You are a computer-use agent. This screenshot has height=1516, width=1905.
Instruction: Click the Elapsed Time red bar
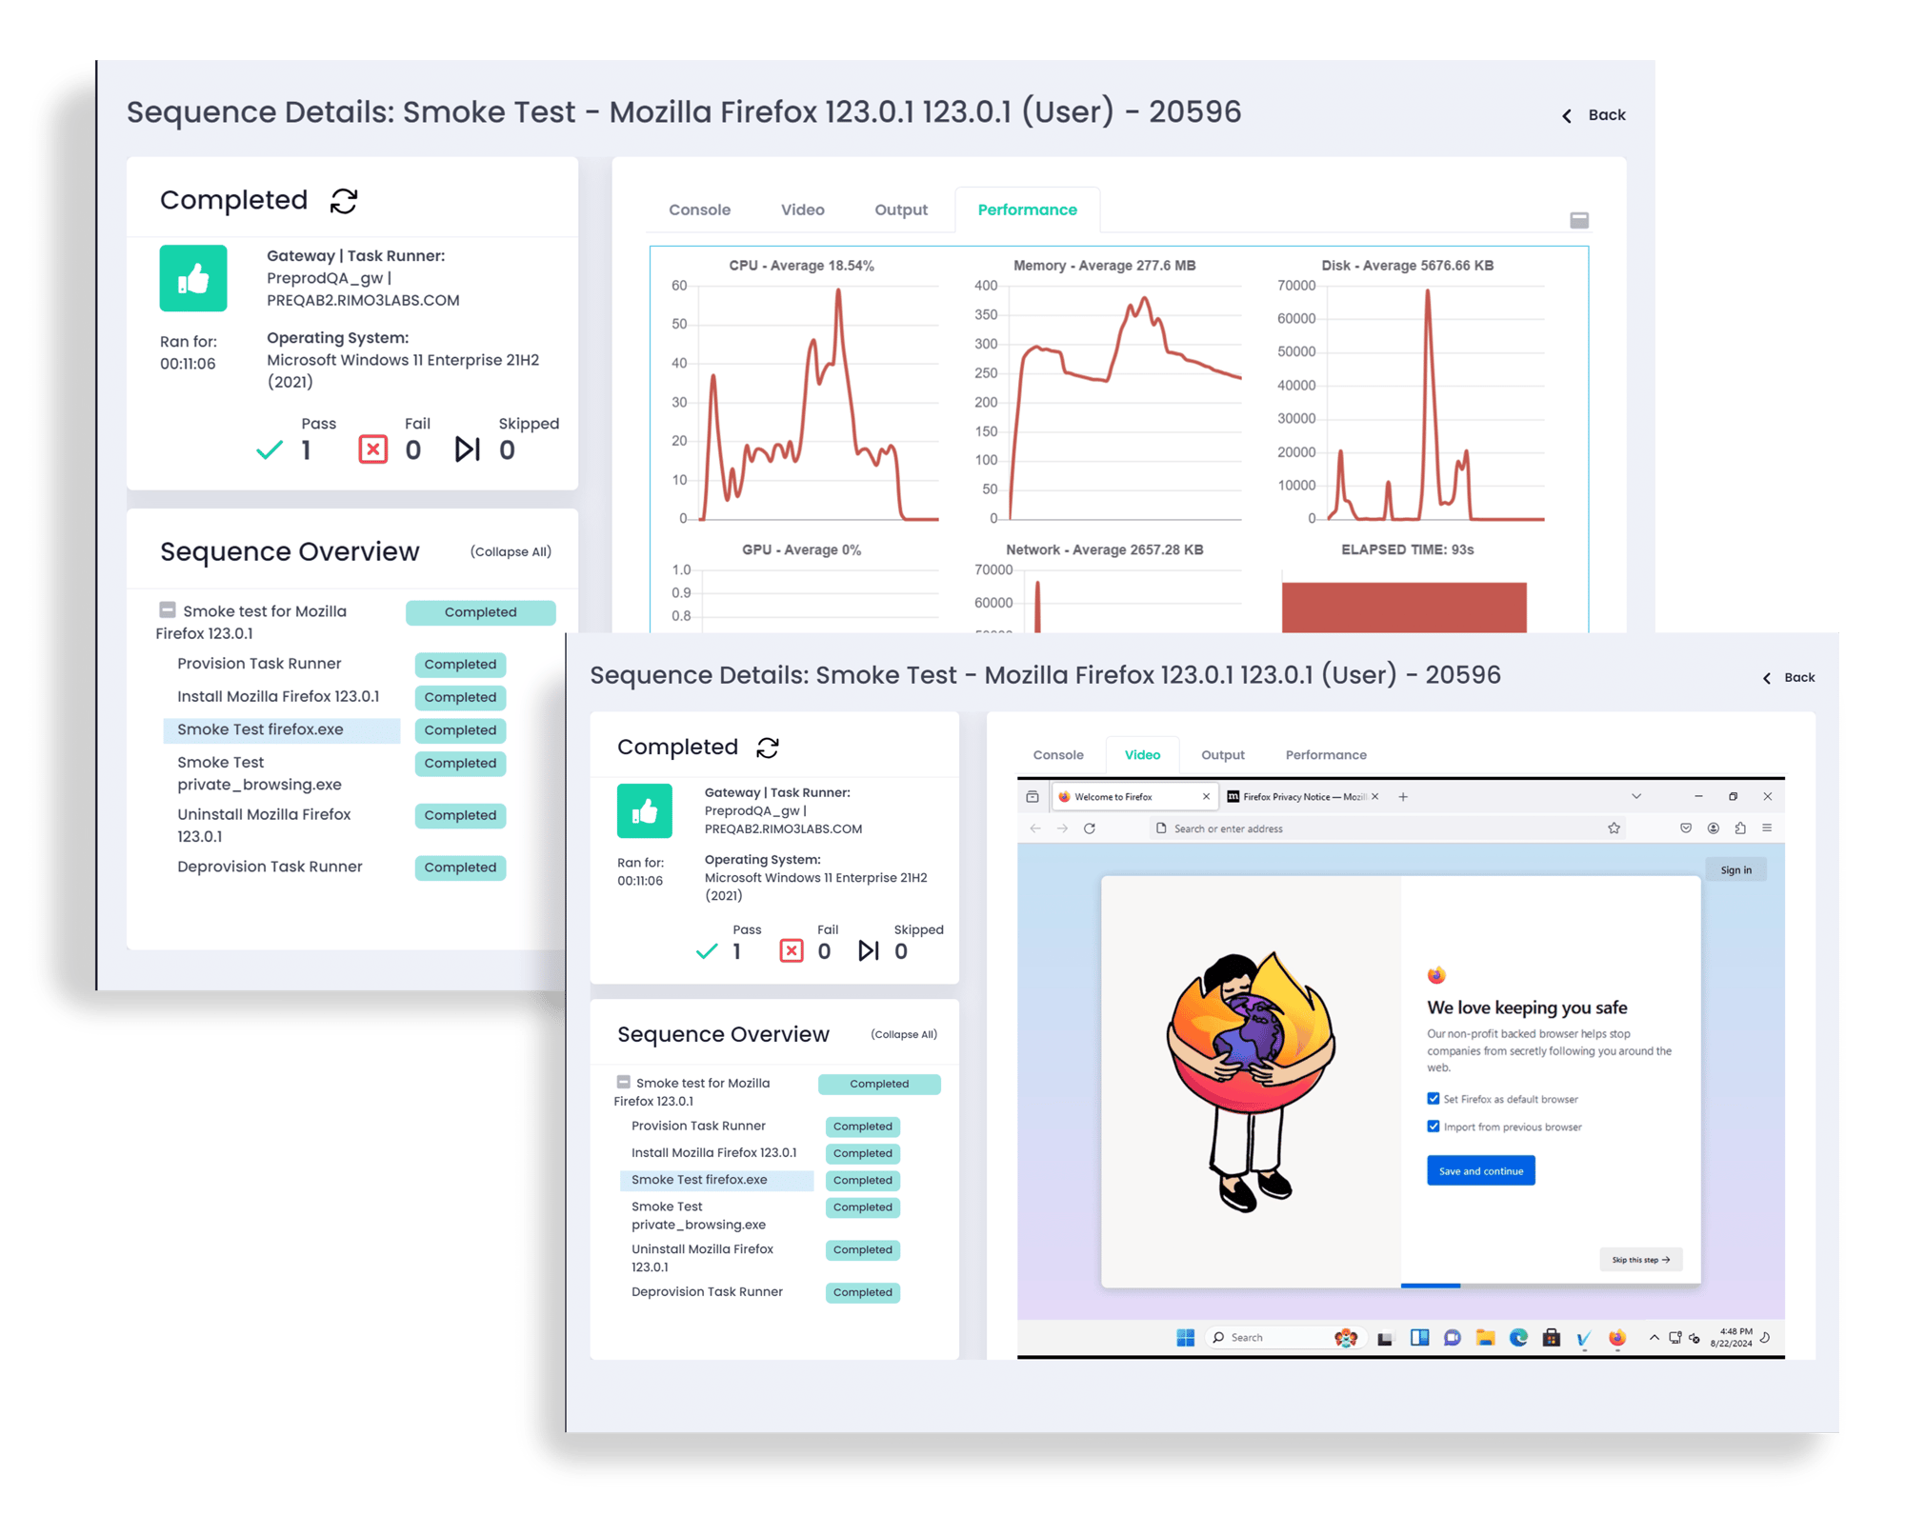pyautogui.click(x=1404, y=607)
